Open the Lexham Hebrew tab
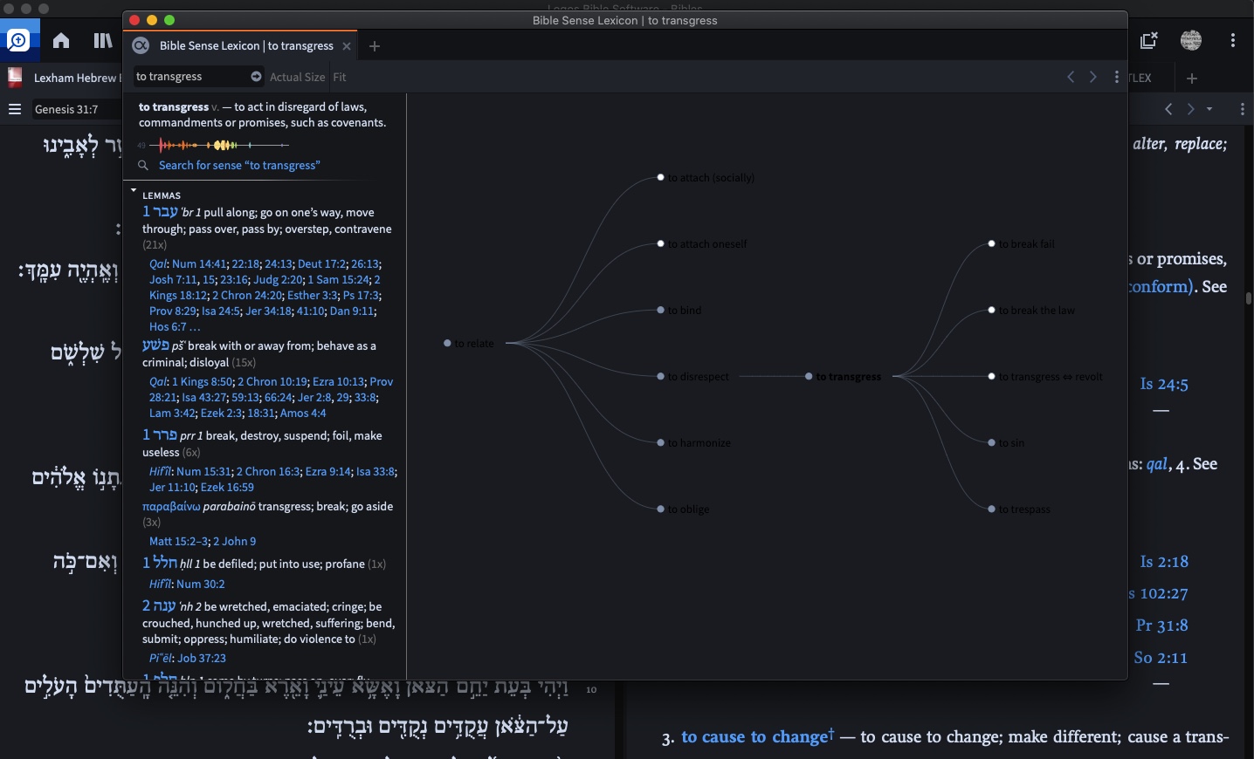1254x759 pixels. pos(74,78)
